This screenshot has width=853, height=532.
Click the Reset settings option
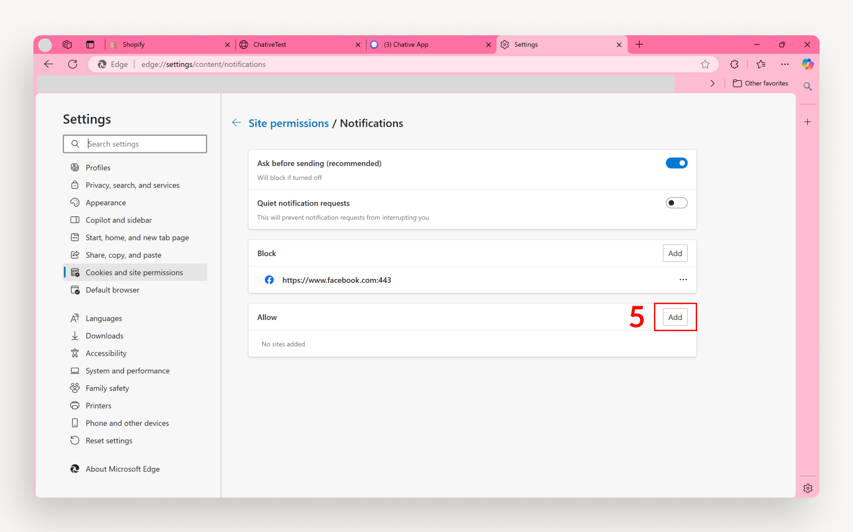click(108, 440)
